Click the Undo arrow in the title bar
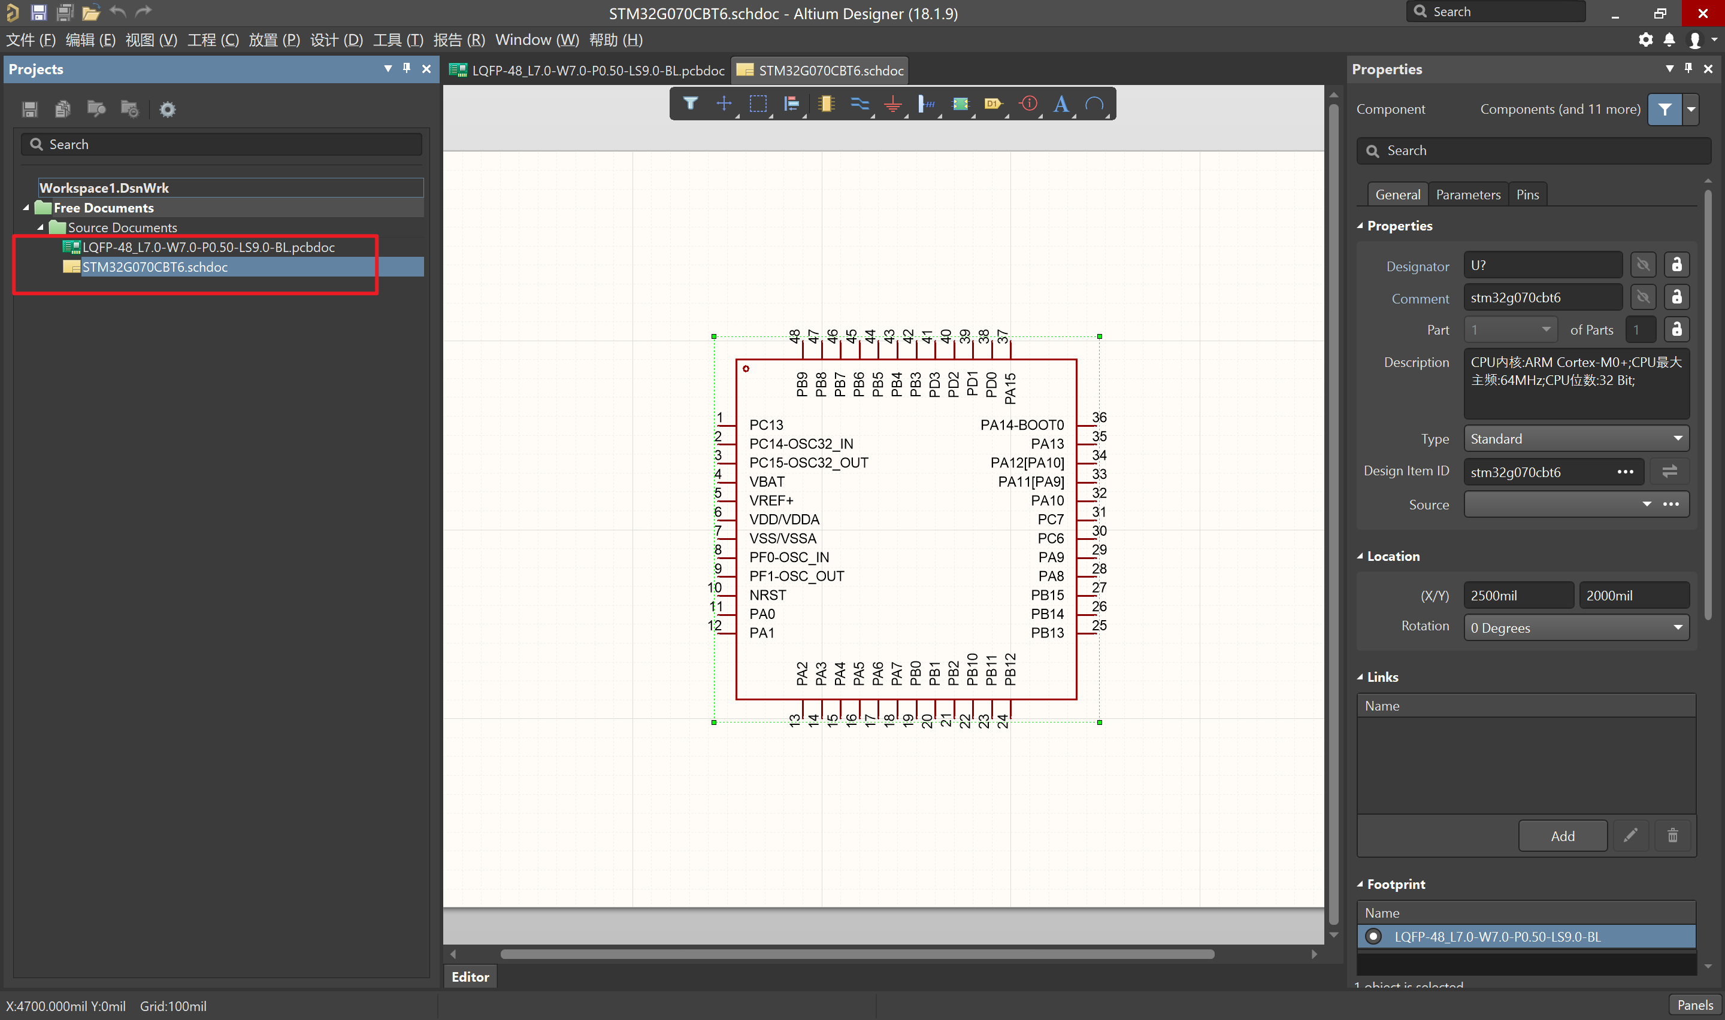This screenshot has width=1725, height=1020. (118, 12)
